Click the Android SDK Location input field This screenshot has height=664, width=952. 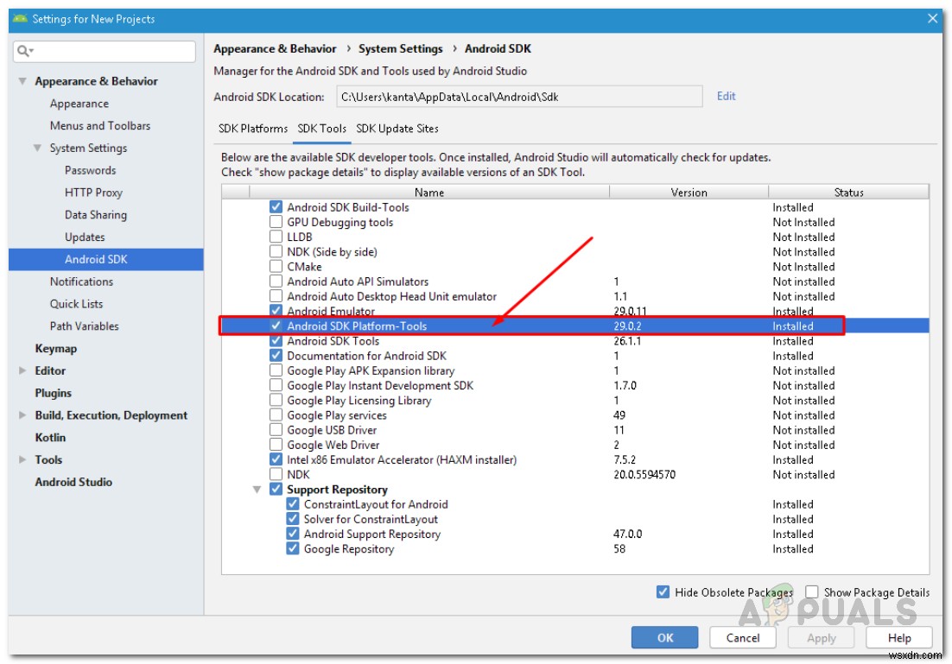click(x=518, y=96)
